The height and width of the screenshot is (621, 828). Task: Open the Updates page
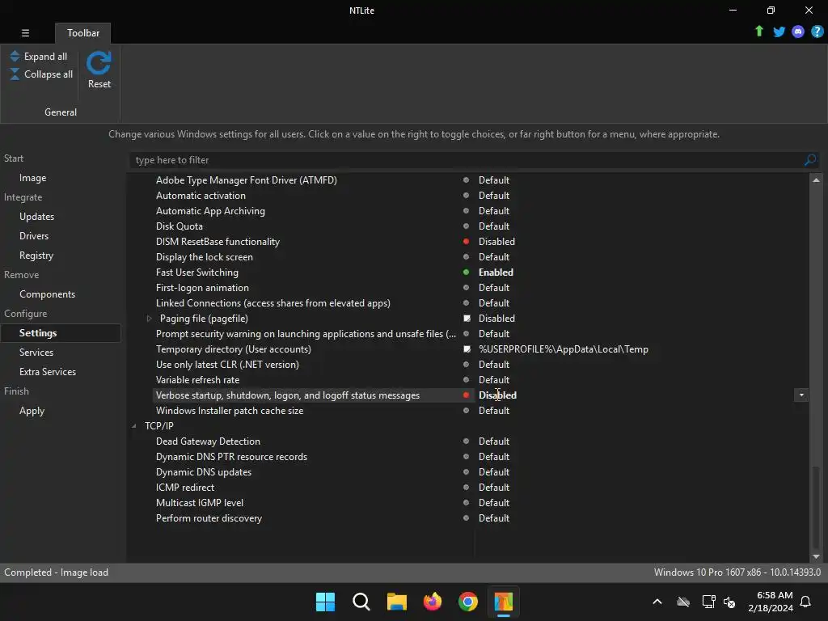pyautogui.click(x=37, y=217)
